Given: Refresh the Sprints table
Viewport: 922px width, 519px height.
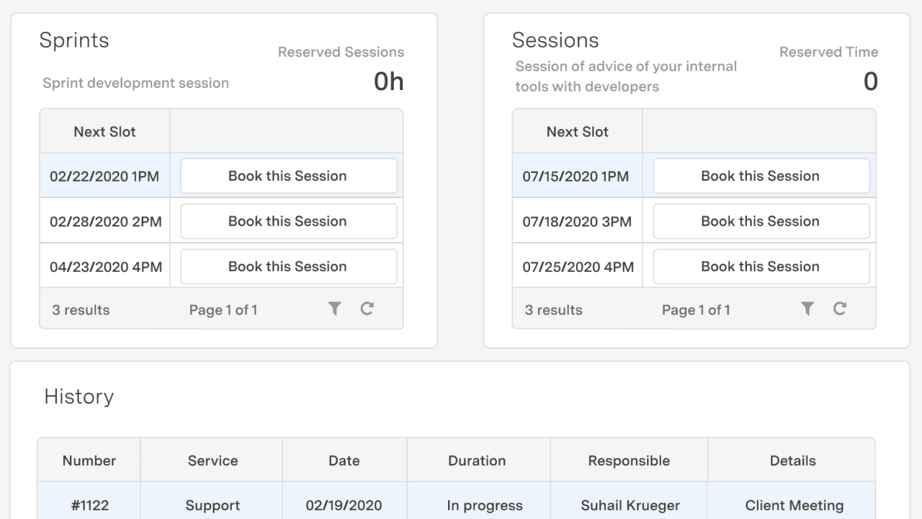Looking at the screenshot, I should pos(367,309).
